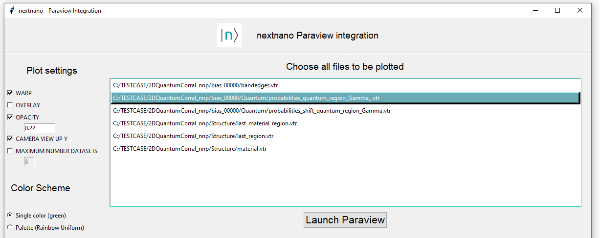The width and height of the screenshot is (600, 238).
Task: Disable the WARP checkbox
Action: (10, 93)
